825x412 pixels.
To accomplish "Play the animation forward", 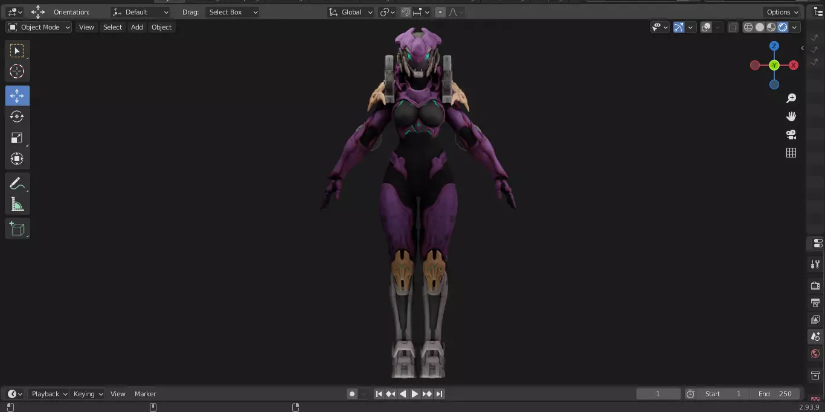I will click(x=415, y=394).
